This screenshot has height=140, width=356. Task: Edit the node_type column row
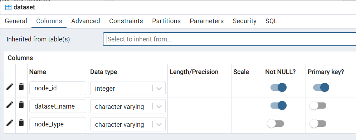point(10,123)
